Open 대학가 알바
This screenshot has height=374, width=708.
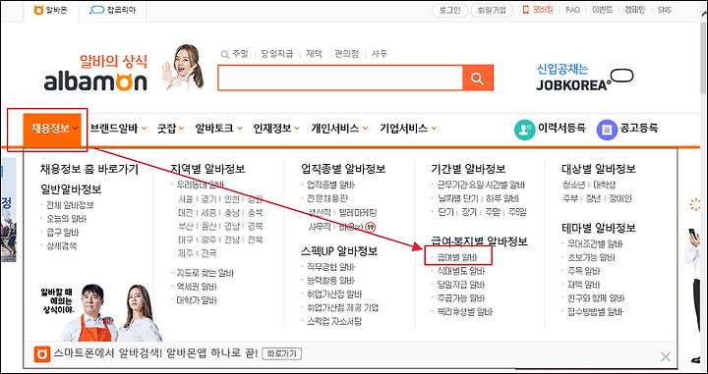pyautogui.click(x=197, y=300)
